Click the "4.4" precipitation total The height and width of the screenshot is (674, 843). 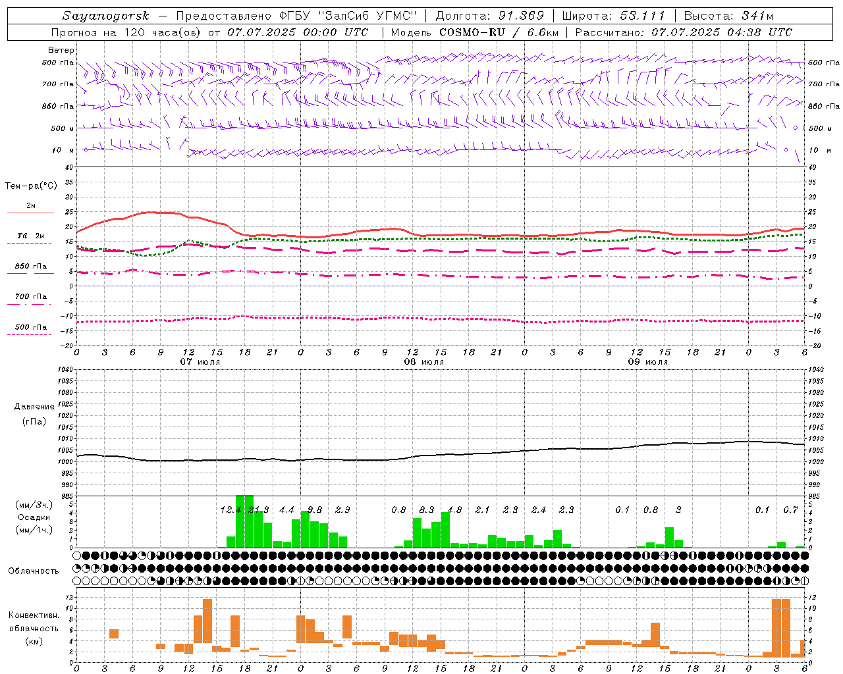tap(286, 509)
